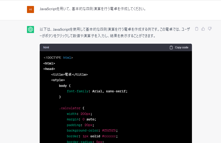Click the font-family Arial declaration line
The height and width of the screenshot is (143, 221).
(97, 91)
